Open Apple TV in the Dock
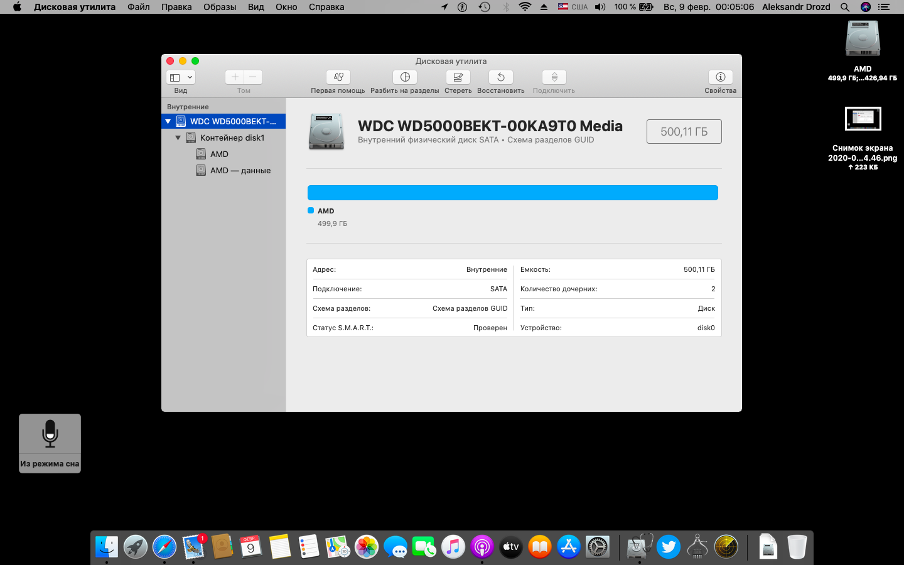 coord(511,547)
